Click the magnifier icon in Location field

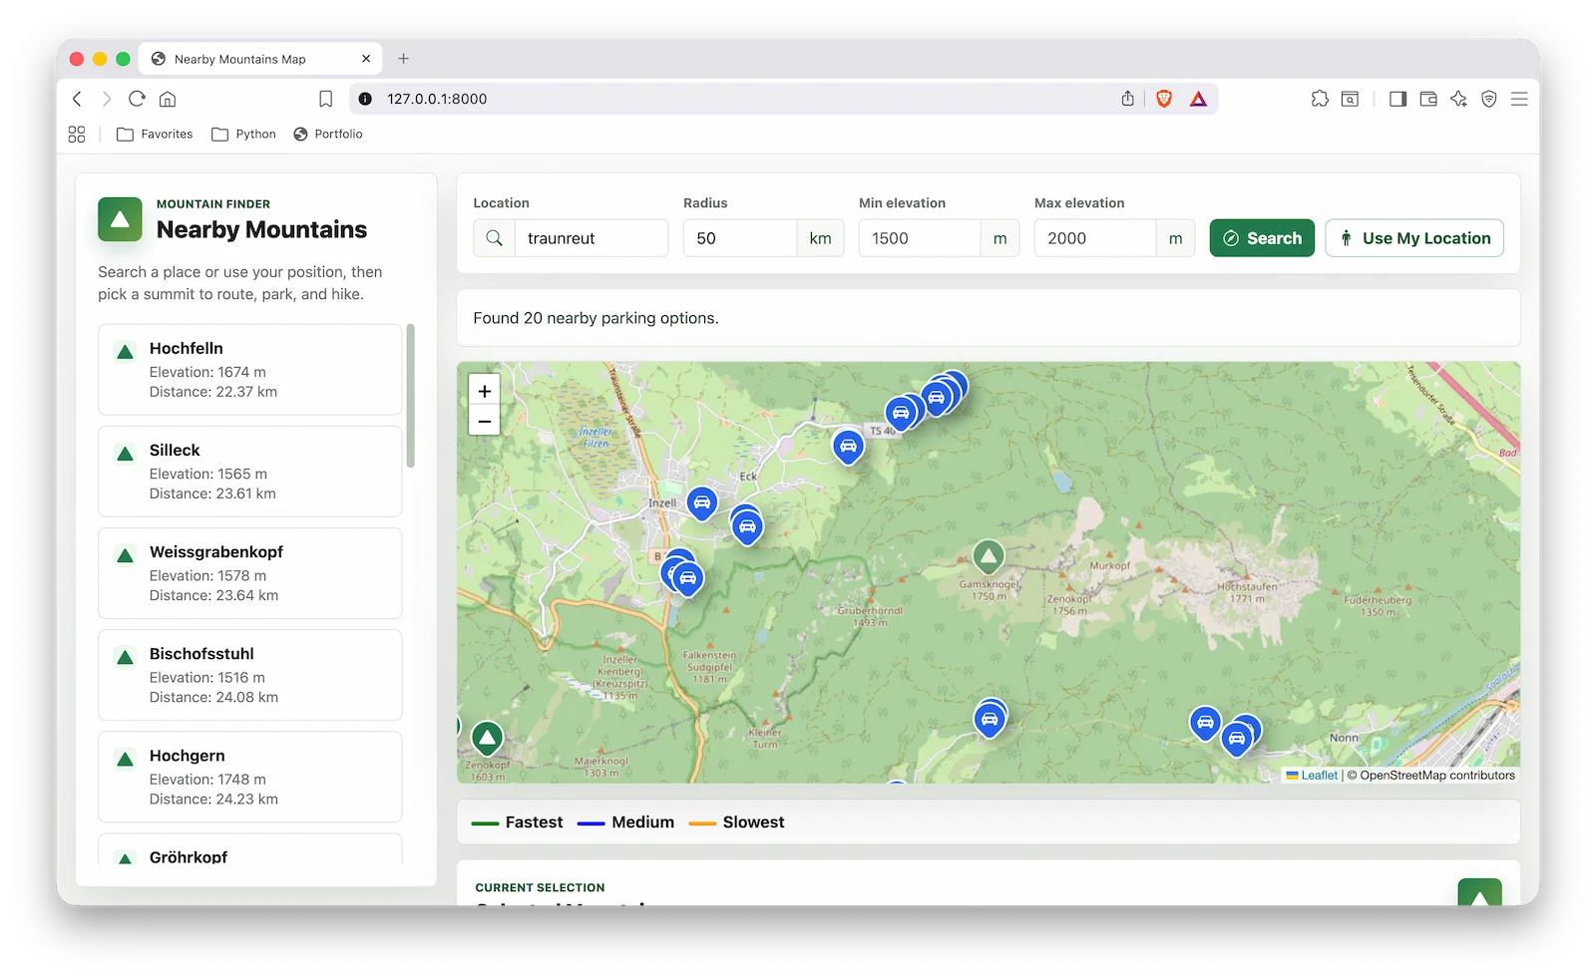pyautogui.click(x=494, y=238)
